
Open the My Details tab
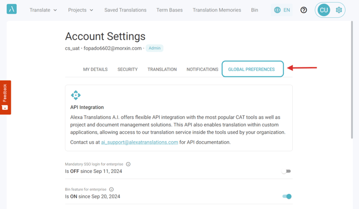coord(95,69)
